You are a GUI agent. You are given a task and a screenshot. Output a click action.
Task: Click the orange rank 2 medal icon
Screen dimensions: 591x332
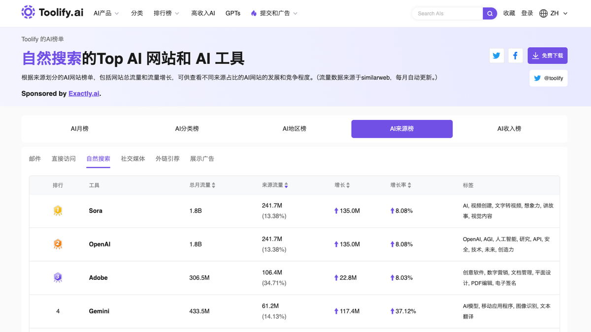[58, 244]
